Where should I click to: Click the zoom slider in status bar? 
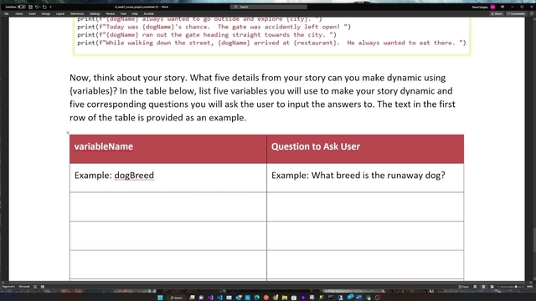(511, 287)
